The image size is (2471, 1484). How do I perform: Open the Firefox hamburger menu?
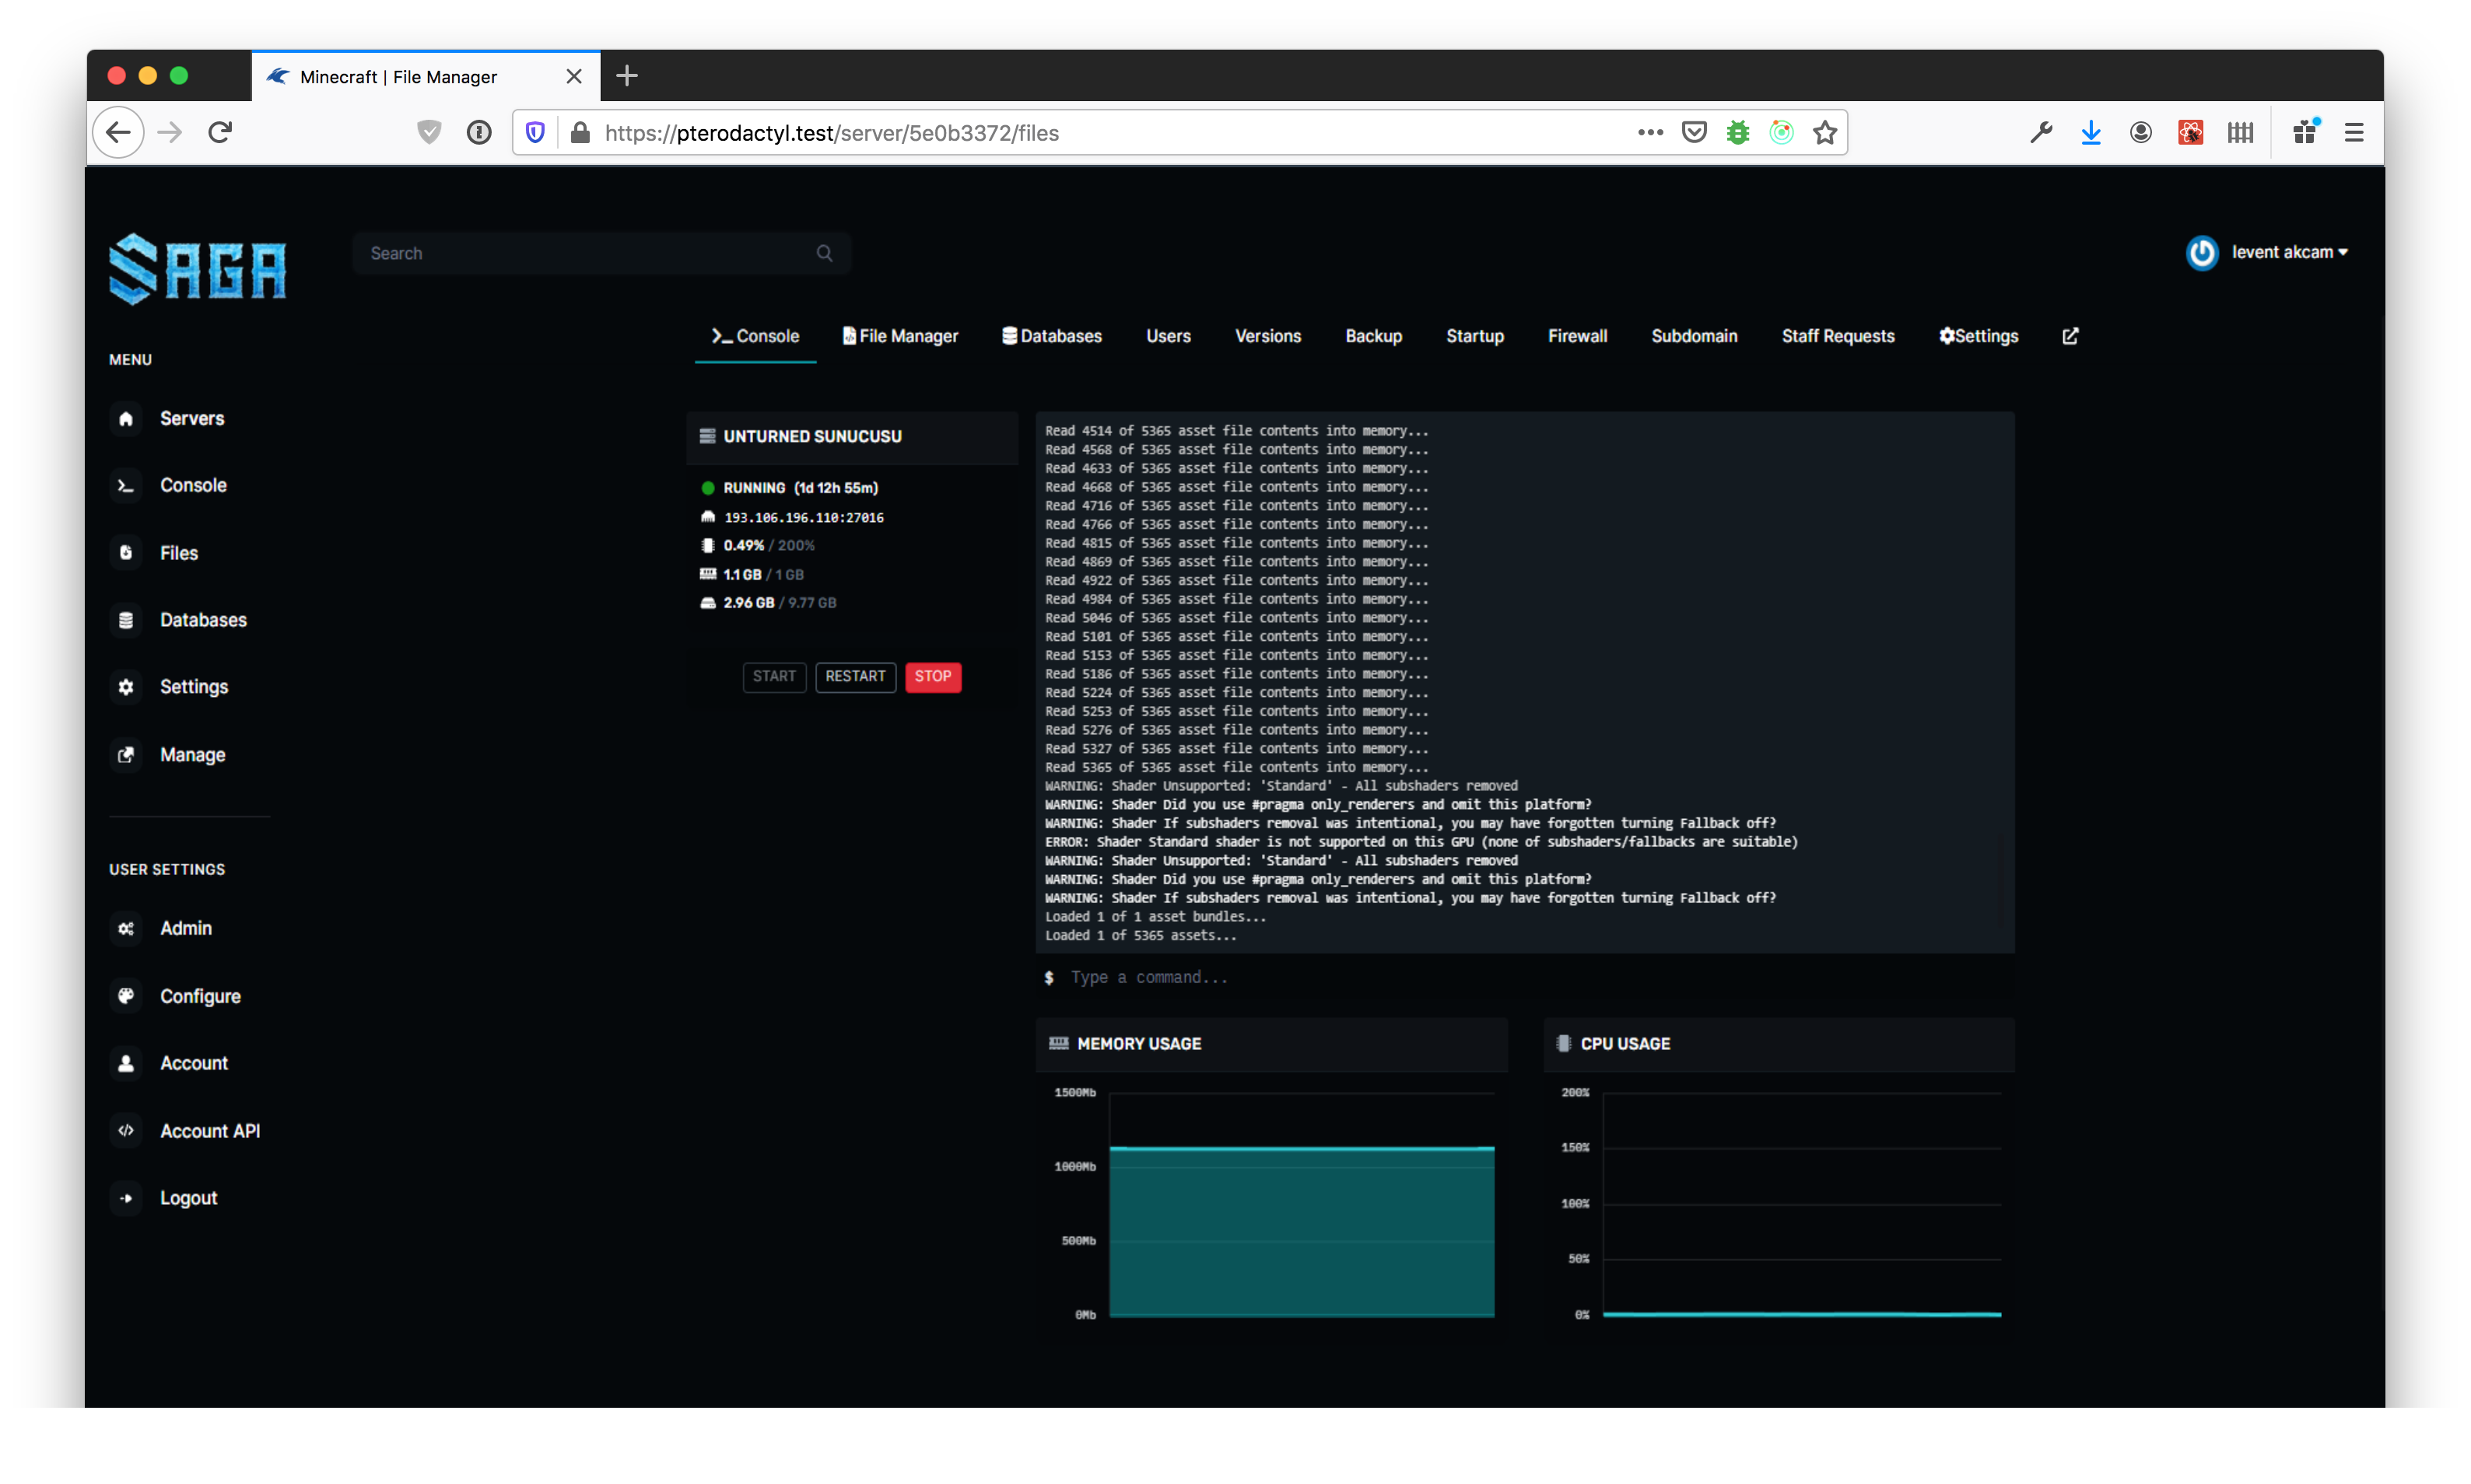[x=2354, y=132]
